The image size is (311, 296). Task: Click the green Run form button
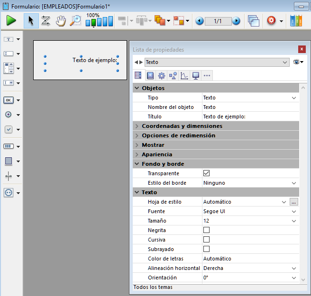click(x=11, y=21)
